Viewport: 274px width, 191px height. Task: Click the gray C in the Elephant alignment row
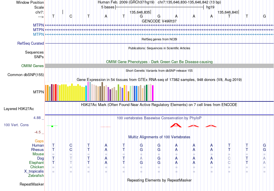[229, 163]
